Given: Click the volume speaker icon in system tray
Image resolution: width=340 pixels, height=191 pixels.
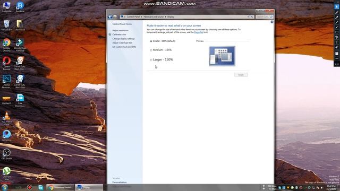Looking at the screenshot, I should (x=322, y=188).
